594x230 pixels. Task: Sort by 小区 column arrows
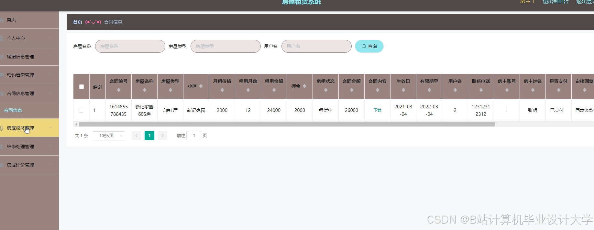(x=201, y=86)
